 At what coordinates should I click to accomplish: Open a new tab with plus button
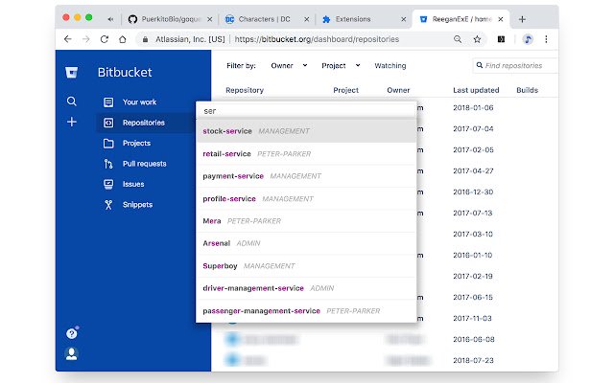[522, 19]
